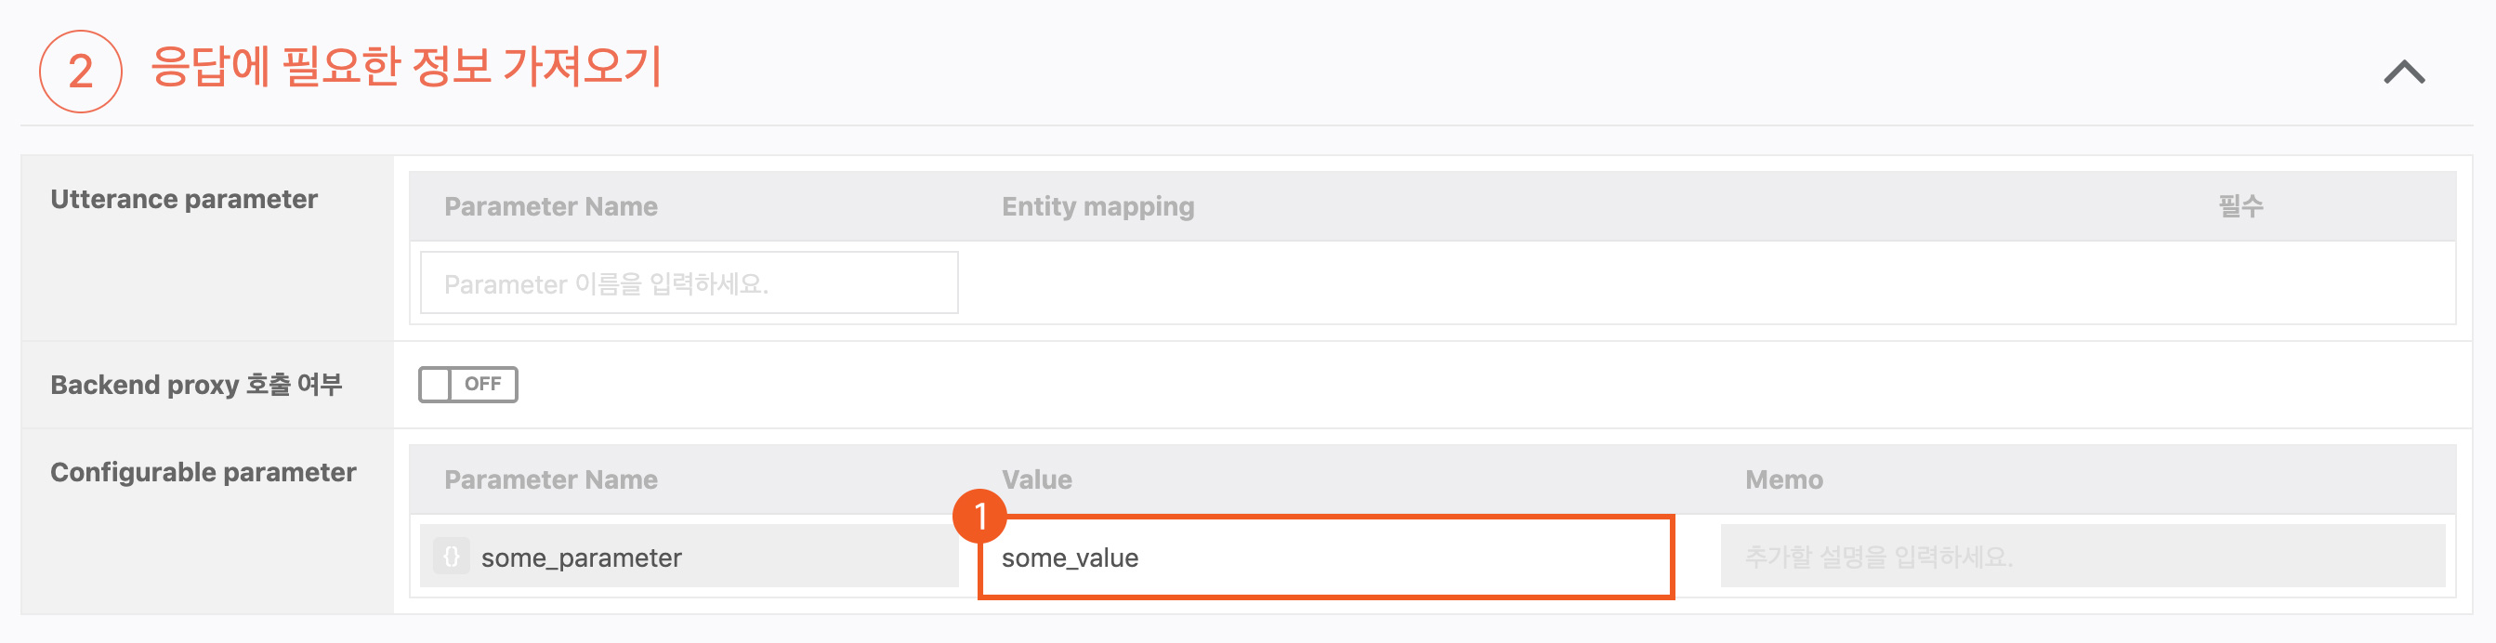Focus the utterance Parameter 이름 input field

[x=689, y=283]
